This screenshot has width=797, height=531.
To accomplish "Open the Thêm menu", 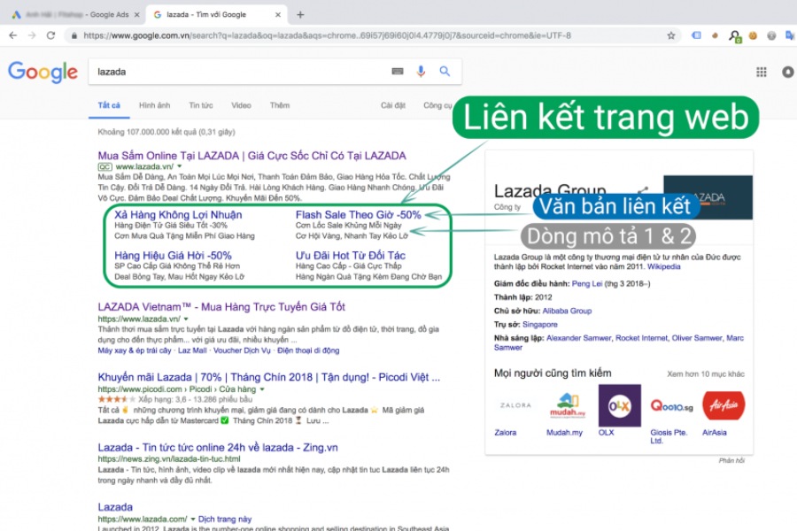I will tap(280, 105).
